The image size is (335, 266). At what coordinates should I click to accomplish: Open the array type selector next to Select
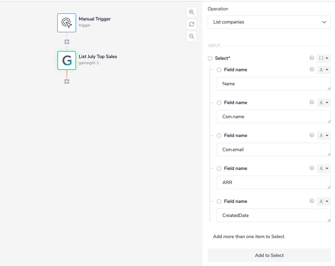[323, 58]
